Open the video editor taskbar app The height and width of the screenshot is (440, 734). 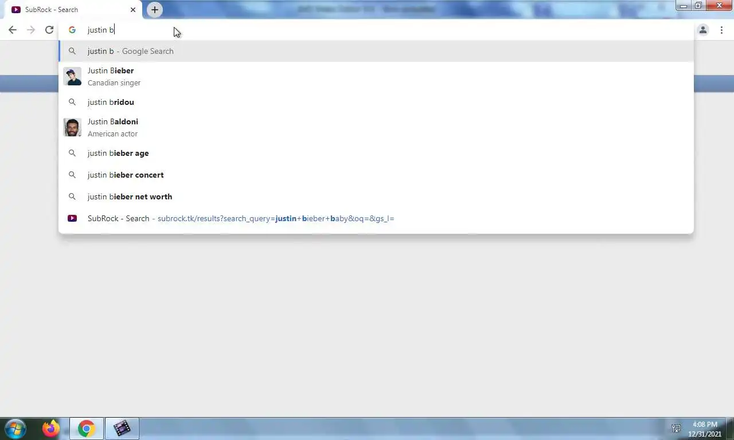pyautogui.click(x=122, y=429)
